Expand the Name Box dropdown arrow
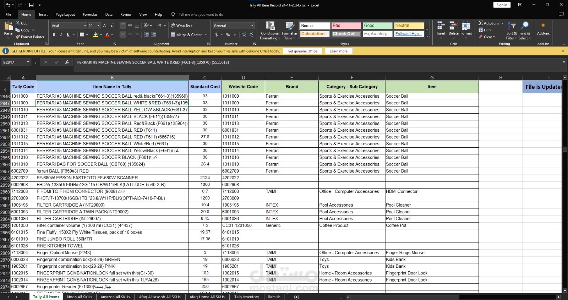The height and width of the screenshot is (300, 568). pos(28,62)
